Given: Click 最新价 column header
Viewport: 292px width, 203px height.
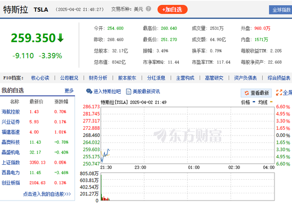Looking at the screenshot, I should pyautogui.click(x=36, y=101).
